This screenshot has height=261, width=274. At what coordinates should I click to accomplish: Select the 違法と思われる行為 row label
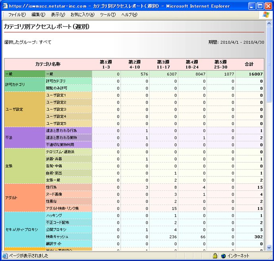(68, 130)
